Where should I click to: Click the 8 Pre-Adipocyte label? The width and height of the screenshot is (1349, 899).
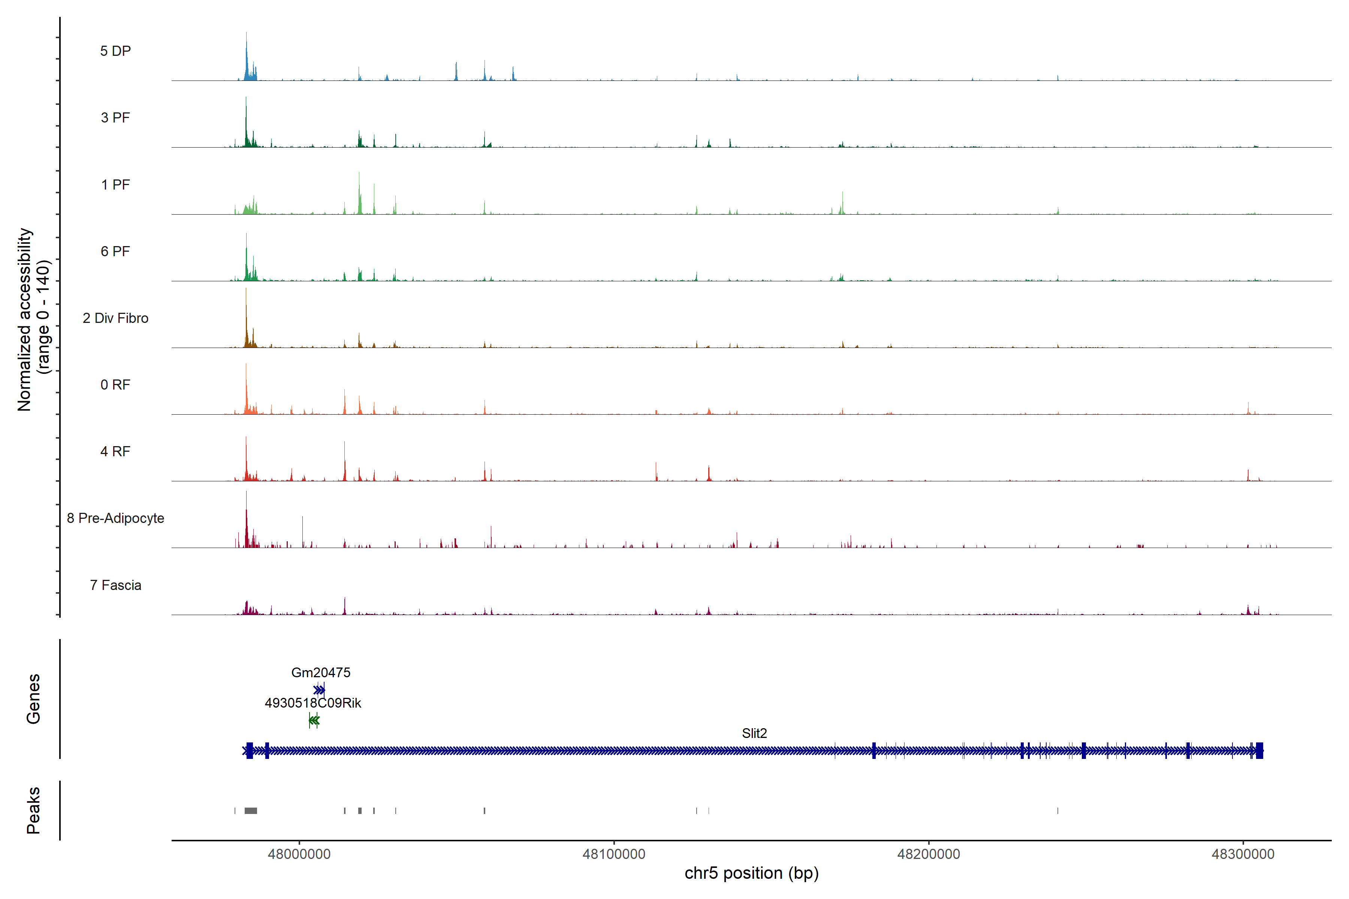(x=115, y=518)
